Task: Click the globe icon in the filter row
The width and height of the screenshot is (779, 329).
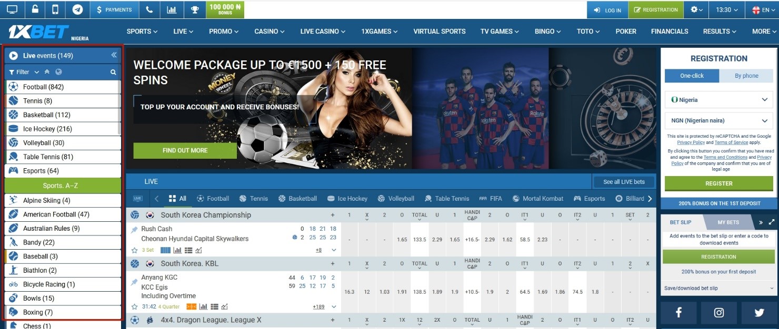Action: (58, 72)
